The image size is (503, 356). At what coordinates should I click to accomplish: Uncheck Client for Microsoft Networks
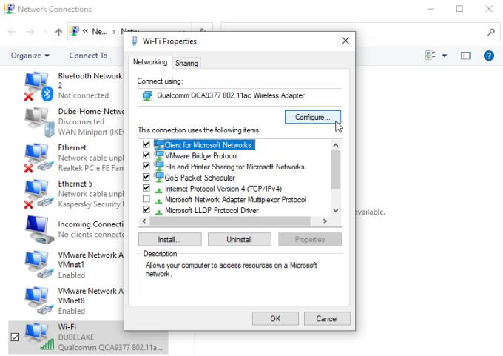146,144
